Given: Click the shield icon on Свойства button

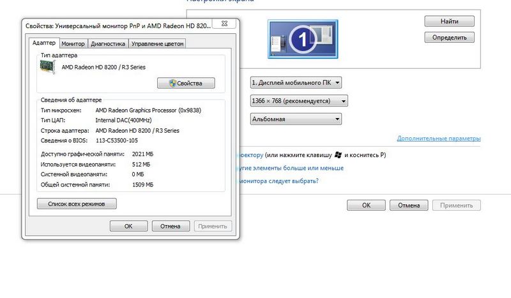Looking at the screenshot, I should [x=172, y=83].
